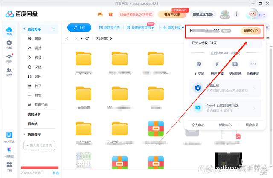
Task: Click the 2006G/2068G storage text
Action: tap(32, 173)
